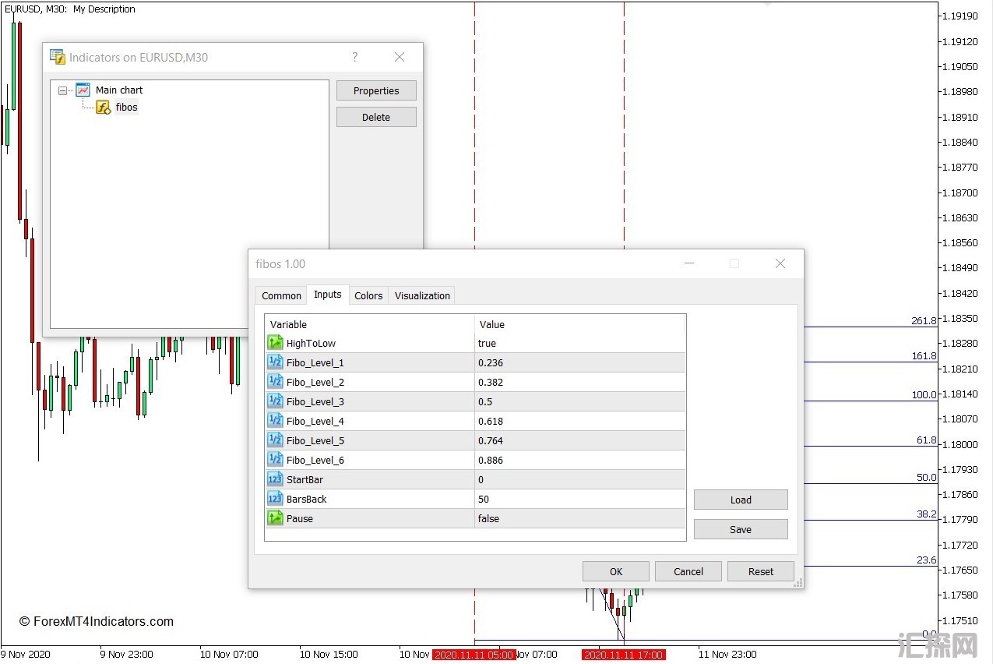Click the Reset button

pyautogui.click(x=761, y=571)
